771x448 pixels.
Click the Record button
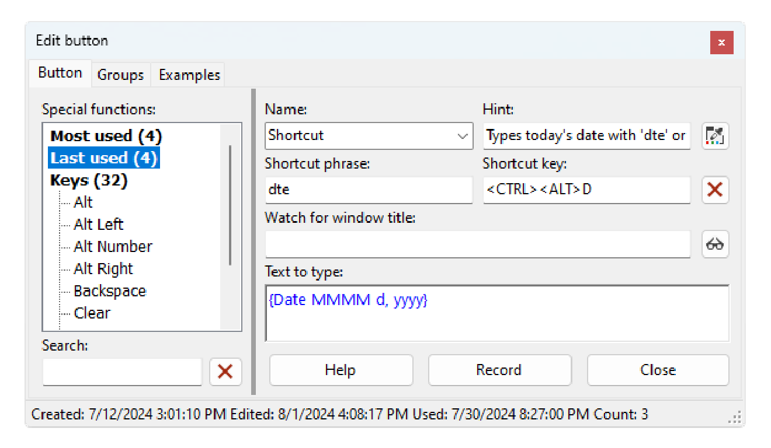pos(499,370)
